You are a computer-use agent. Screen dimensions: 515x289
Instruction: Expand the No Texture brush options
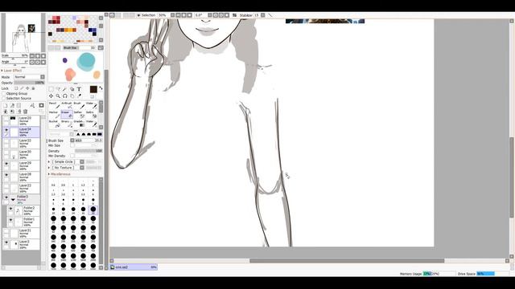click(49, 168)
